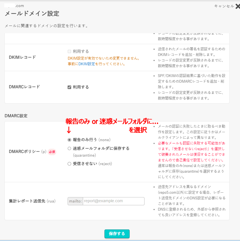
Task: Click the 集計レポート送信先 (rua) label
Action: [x=32, y=201]
